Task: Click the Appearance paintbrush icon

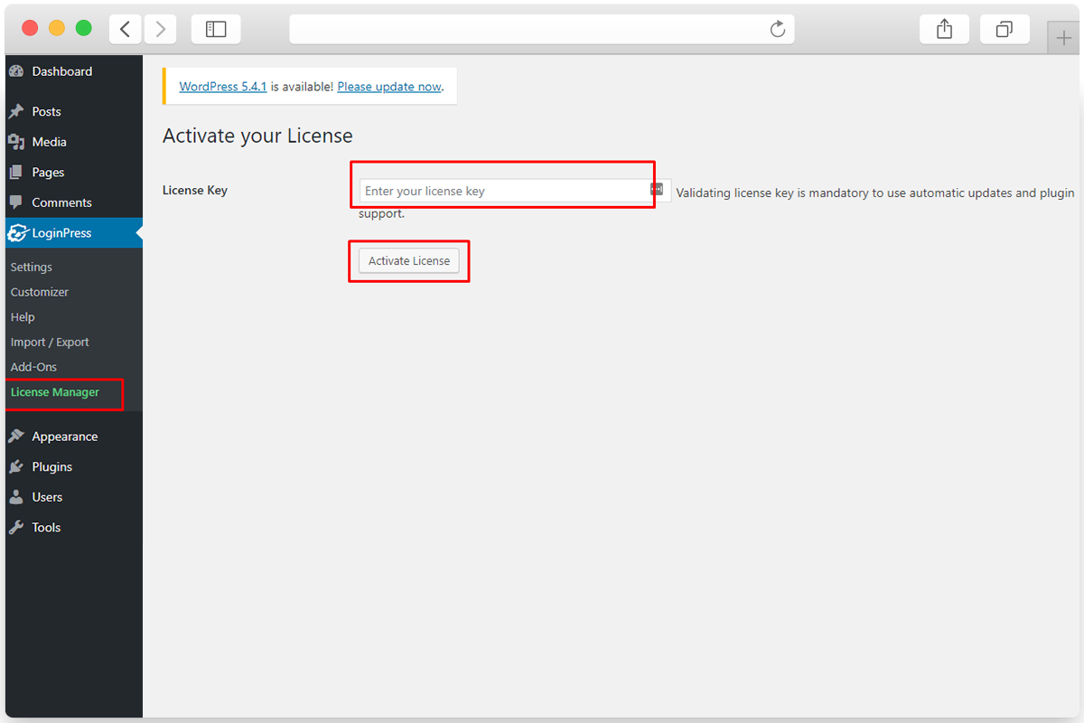Action: [x=15, y=437]
